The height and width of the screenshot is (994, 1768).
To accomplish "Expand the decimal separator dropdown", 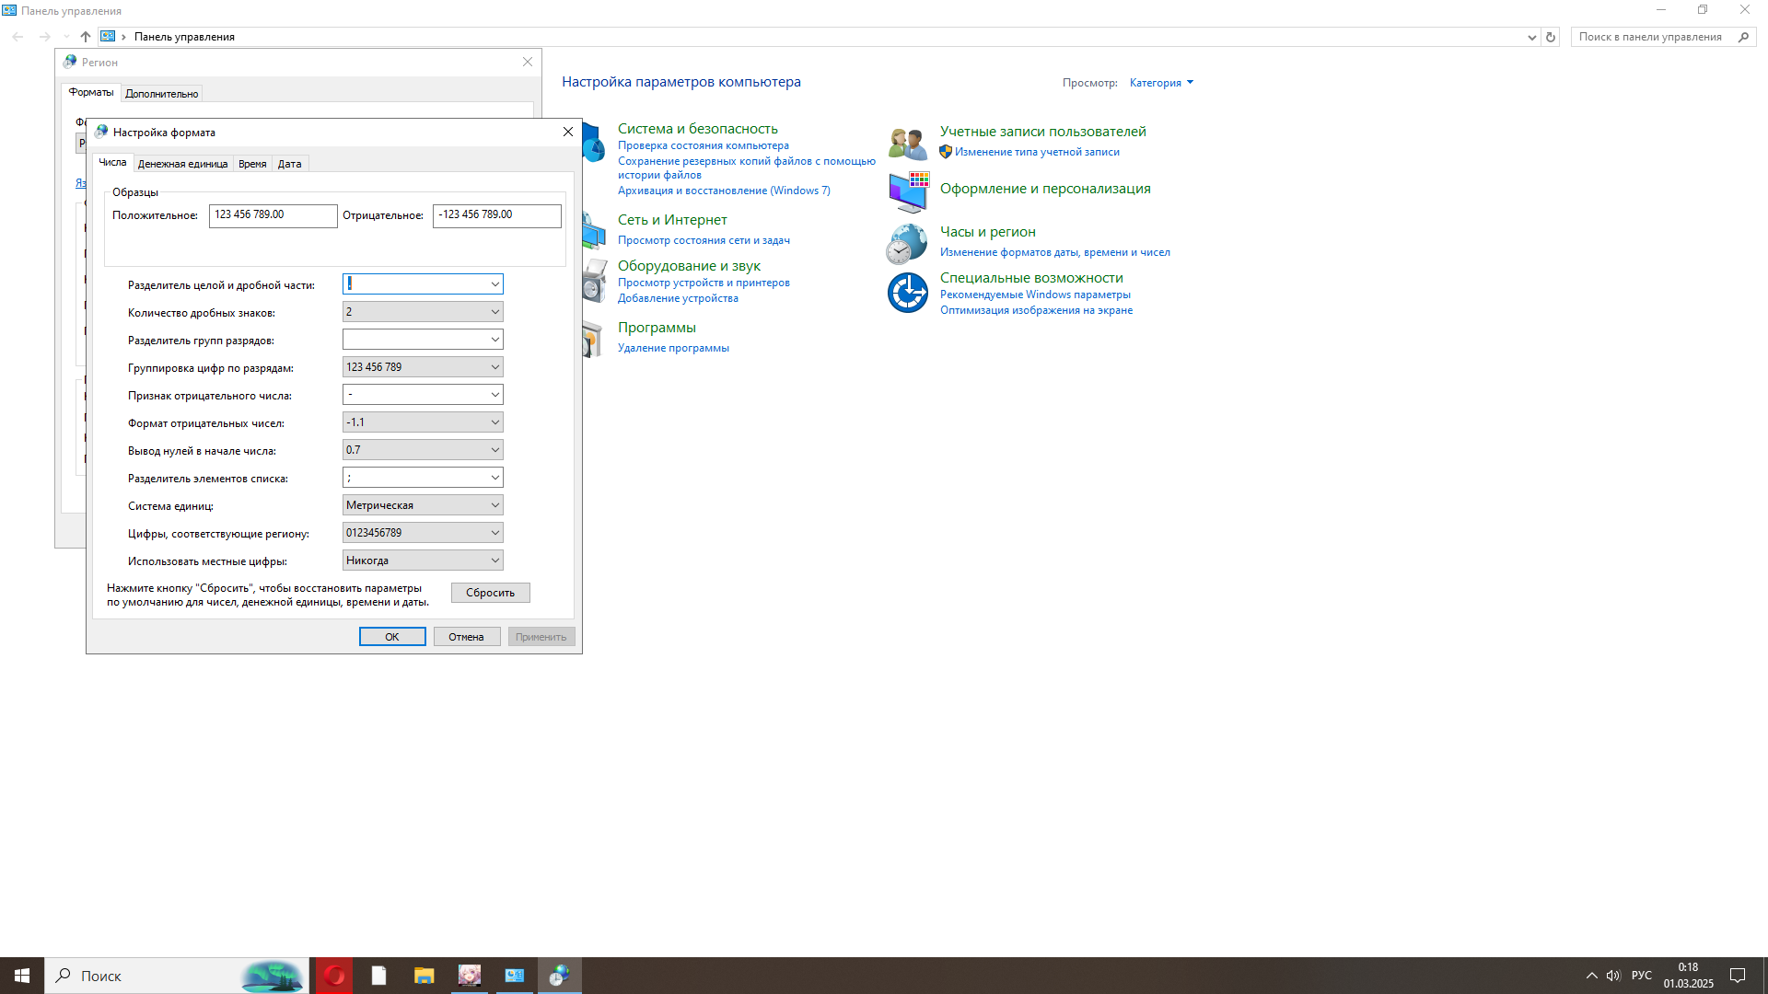I will (494, 284).
